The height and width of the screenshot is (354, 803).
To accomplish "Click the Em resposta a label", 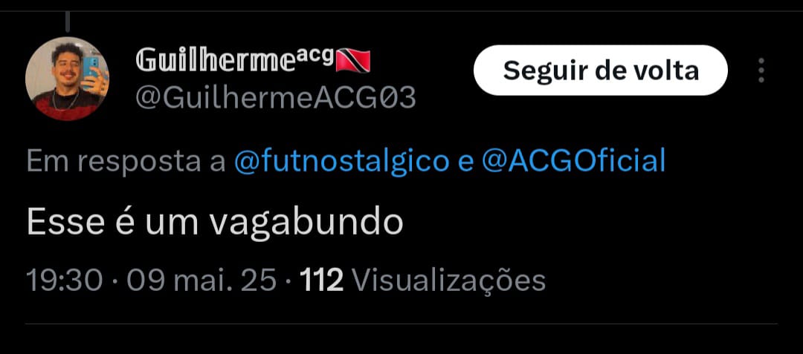I will (126, 163).
